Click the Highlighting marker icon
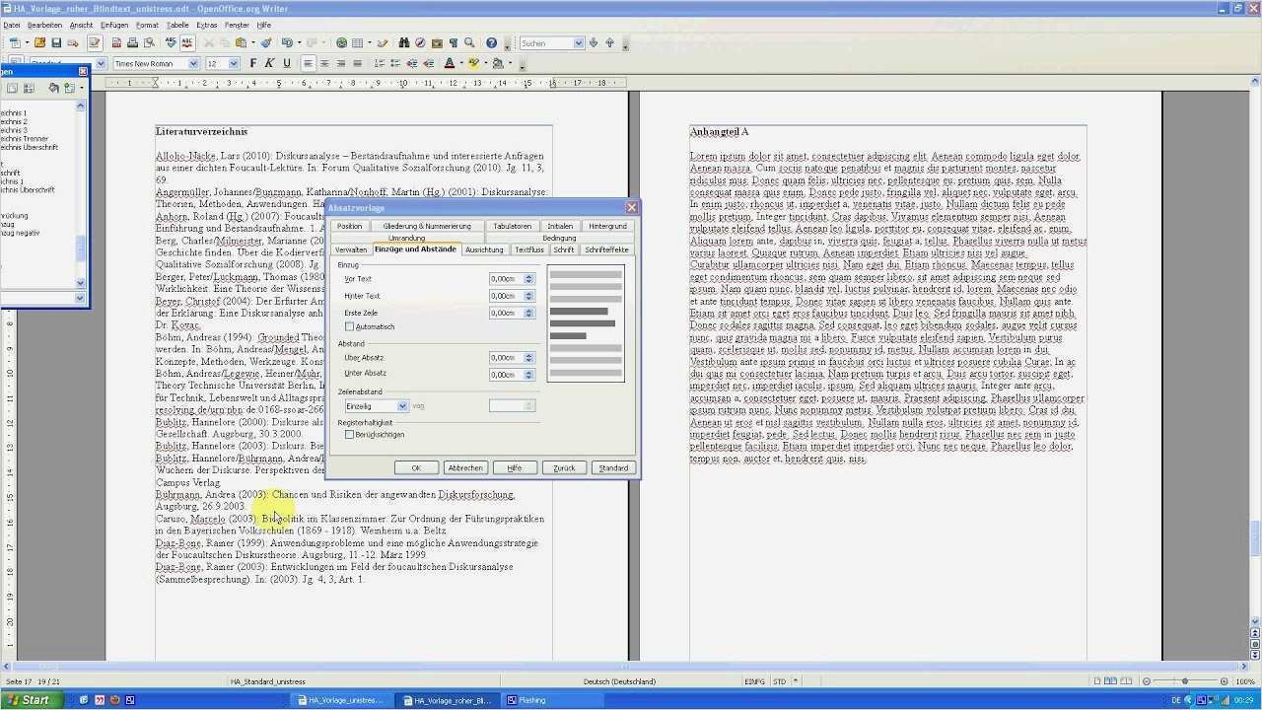Viewport: 1262px width, 710px height. point(473,63)
